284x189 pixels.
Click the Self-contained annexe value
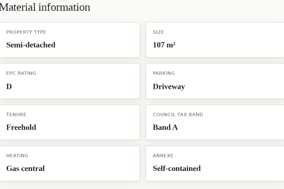pyautogui.click(x=177, y=168)
